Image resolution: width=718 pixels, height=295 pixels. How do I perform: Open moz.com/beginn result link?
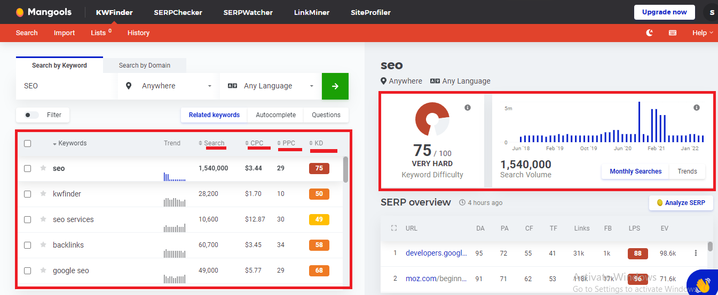click(x=436, y=278)
